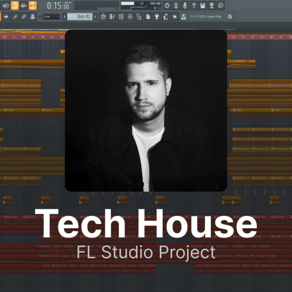Viewport: 292px width, 292px height.
Task: Save the project with floppy icon
Action: coord(203,5)
